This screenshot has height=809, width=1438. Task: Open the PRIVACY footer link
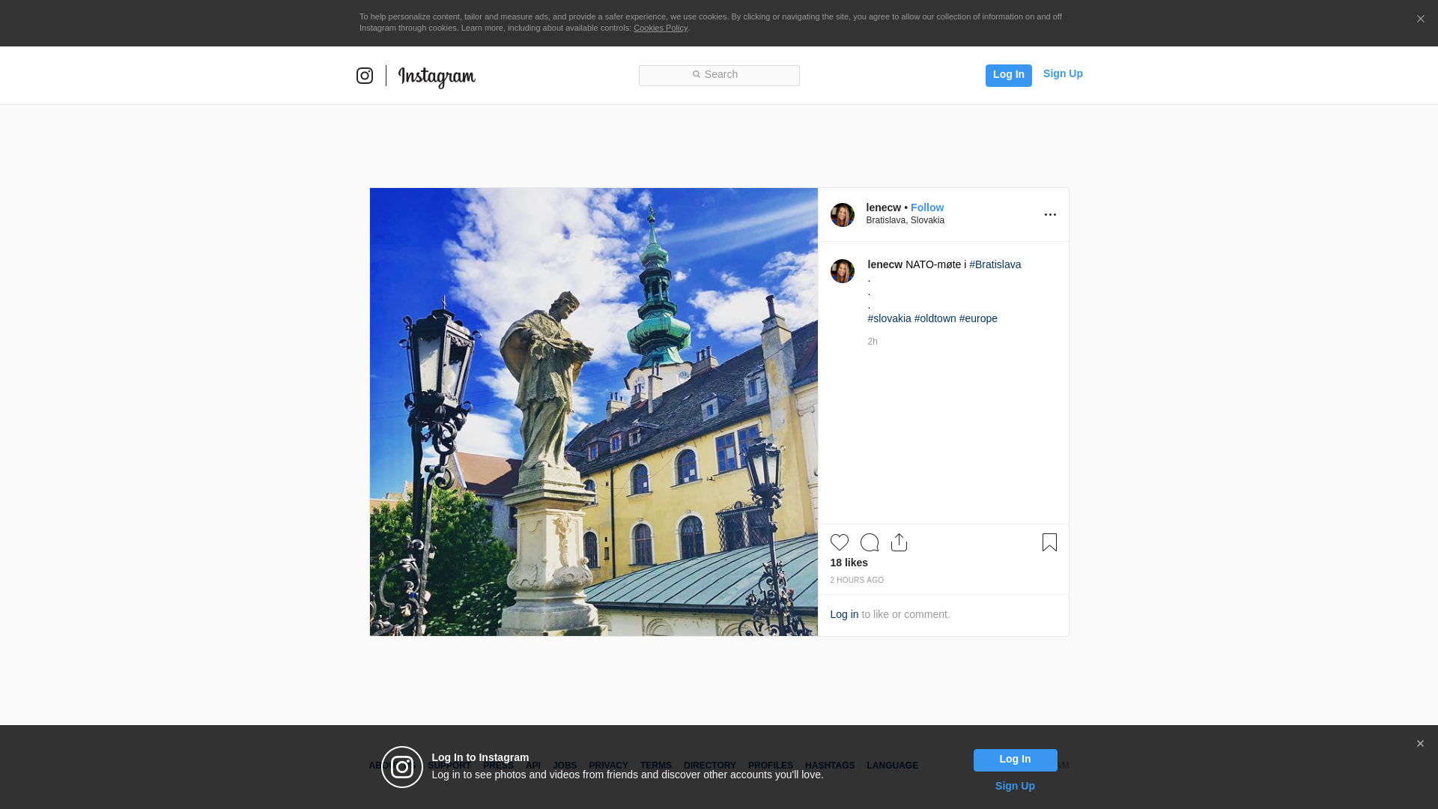coord(608,766)
